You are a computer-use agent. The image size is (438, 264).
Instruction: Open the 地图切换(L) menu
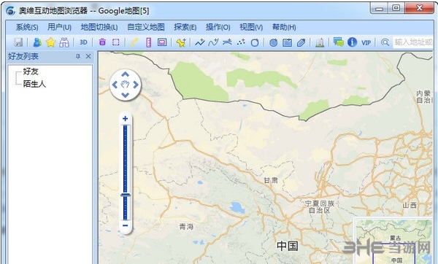click(x=99, y=27)
